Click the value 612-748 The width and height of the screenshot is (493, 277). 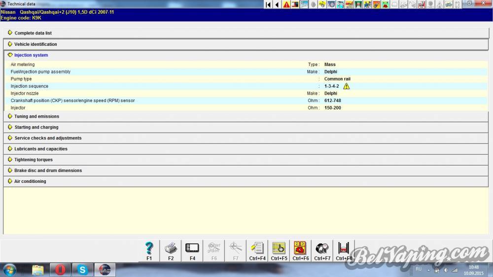tap(333, 101)
